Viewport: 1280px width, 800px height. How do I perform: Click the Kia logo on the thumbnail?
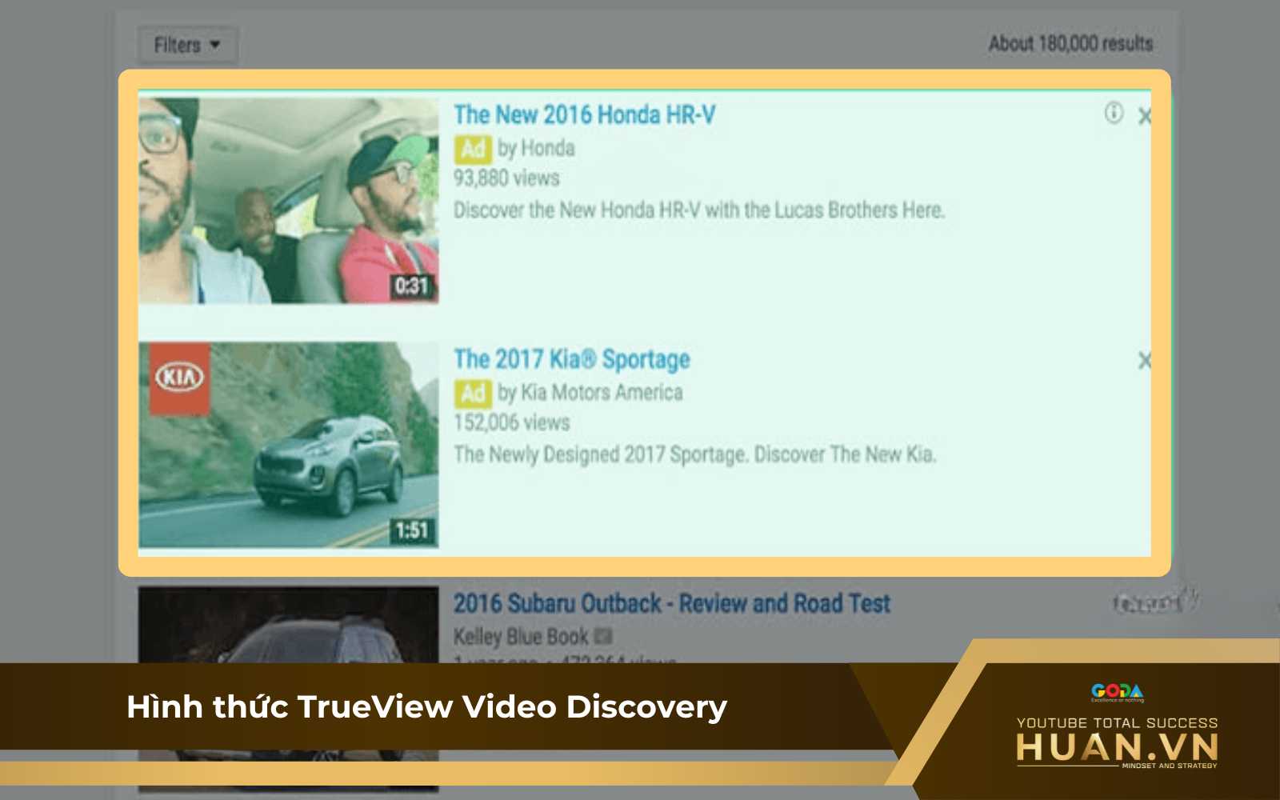tap(180, 378)
